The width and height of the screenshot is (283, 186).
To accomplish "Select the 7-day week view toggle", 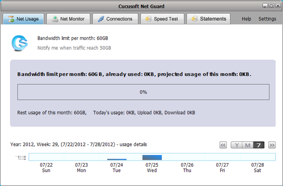I will point(258,145).
